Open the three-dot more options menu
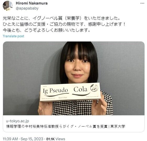The image size is (147, 141). tap(142, 3)
